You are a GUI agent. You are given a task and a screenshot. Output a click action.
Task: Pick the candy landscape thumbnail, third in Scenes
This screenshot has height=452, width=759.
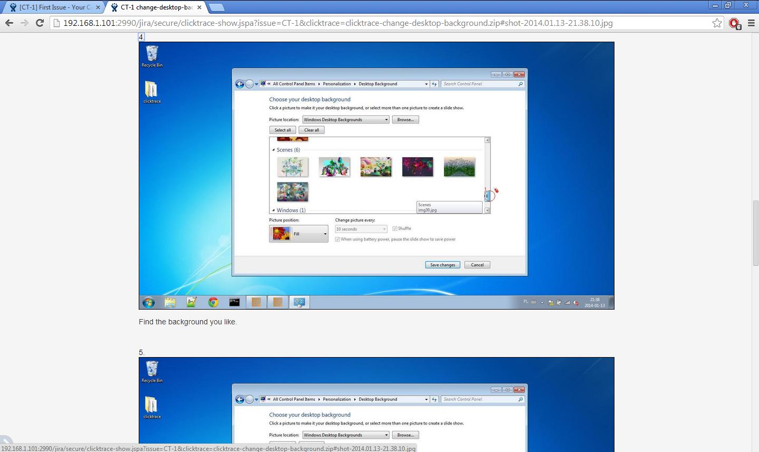(376, 167)
